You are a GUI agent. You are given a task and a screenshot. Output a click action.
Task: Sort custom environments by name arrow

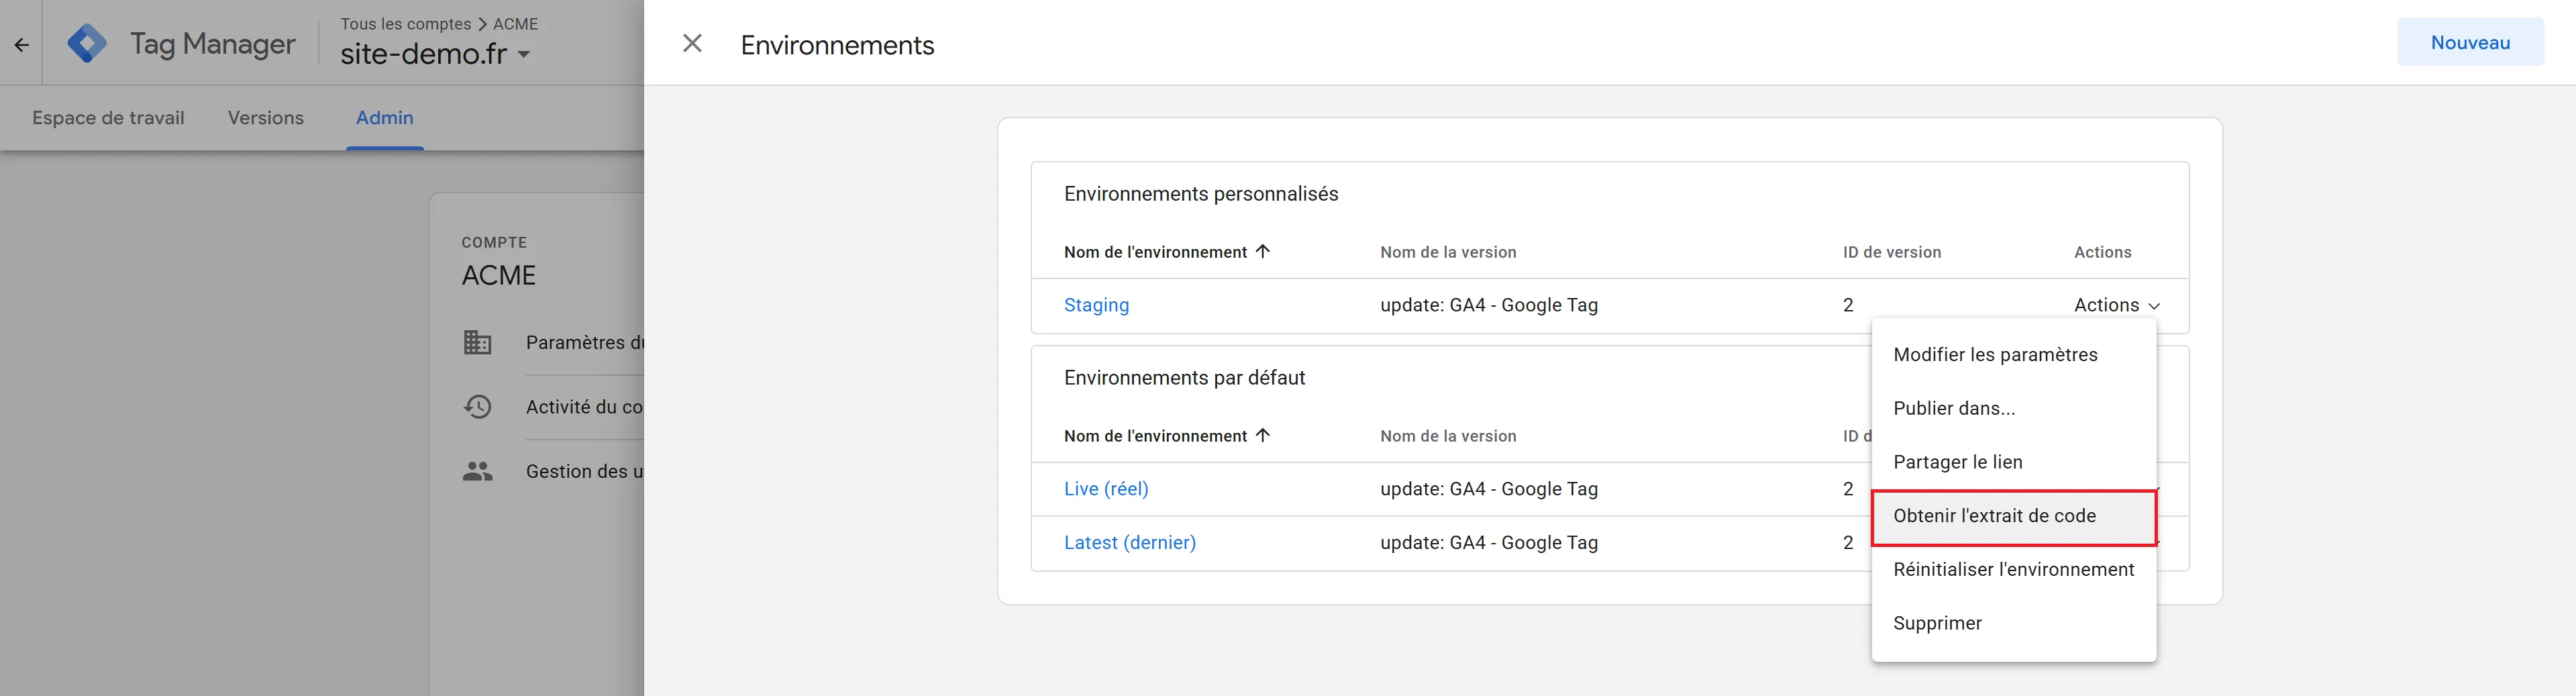[x=1263, y=251]
